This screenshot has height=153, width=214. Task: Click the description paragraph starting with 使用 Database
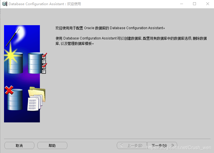[131, 41]
